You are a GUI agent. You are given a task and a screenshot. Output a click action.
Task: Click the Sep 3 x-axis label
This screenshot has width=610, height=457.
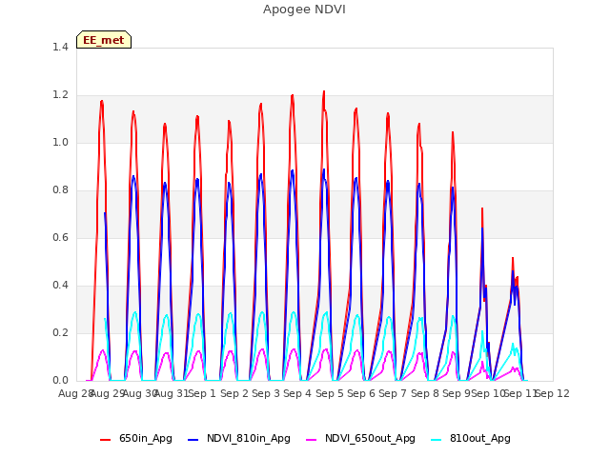click(266, 393)
